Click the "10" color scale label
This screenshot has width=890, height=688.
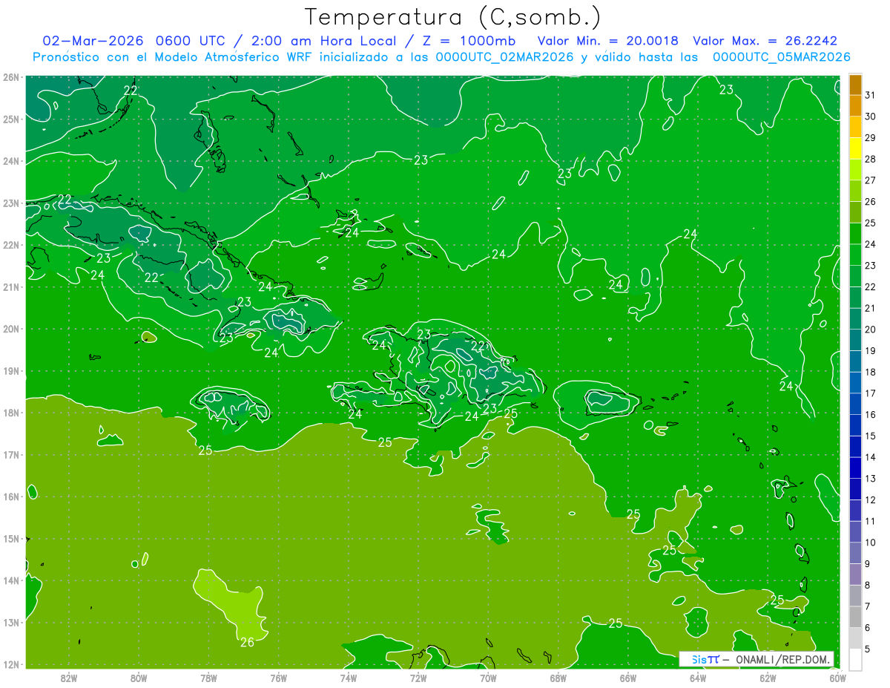tap(870, 543)
